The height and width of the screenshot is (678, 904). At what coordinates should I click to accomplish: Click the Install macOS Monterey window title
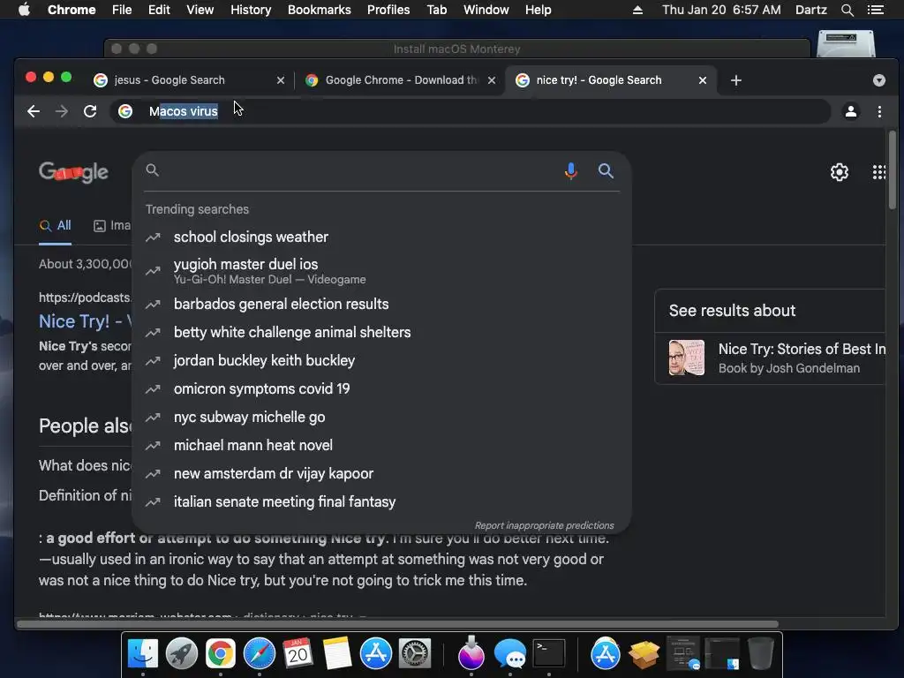point(456,49)
